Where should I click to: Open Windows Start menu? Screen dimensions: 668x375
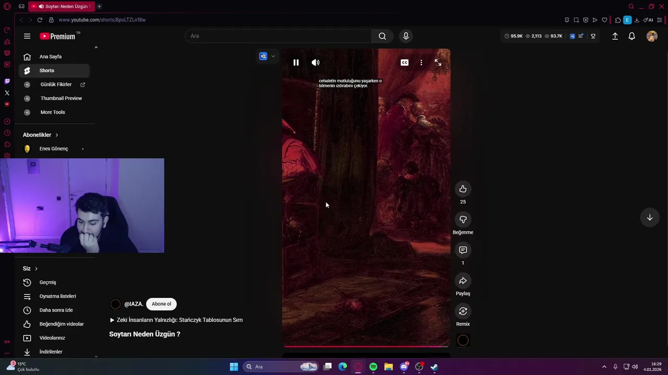tap(234, 367)
